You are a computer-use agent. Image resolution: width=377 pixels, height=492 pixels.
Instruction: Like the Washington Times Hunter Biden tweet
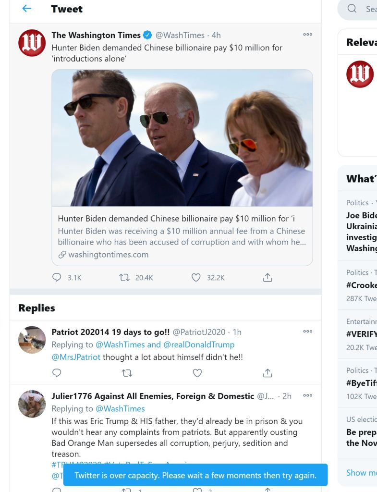coord(196,277)
